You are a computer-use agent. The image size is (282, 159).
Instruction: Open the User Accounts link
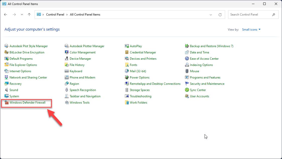tap(199, 96)
